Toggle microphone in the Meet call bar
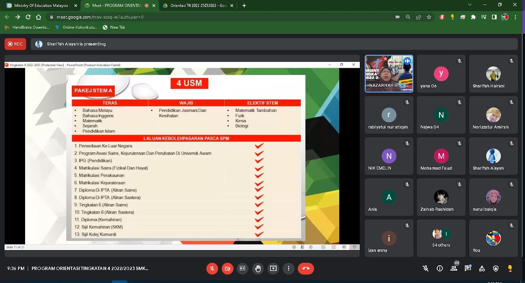The width and height of the screenshot is (525, 283). [x=212, y=268]
